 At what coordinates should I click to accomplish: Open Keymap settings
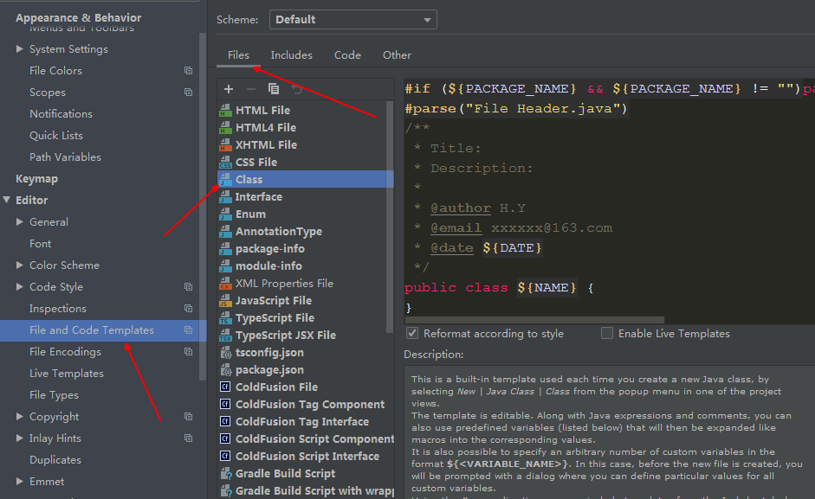tap(37, 179)
